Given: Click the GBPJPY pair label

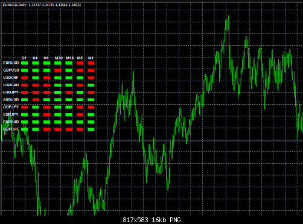Looking at the screenshot, I should [11, 107].
